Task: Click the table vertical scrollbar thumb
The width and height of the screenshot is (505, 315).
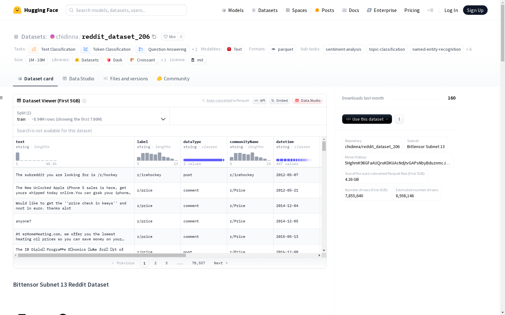Action: point(324,146)
